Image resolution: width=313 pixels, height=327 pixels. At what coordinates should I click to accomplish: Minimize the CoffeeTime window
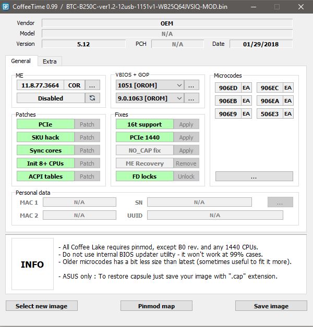(x=254, y=7)
